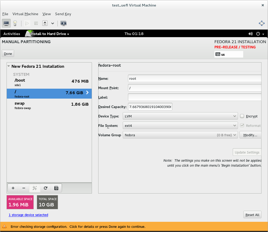
Task: Open the File menu
Action: point(5,14)
